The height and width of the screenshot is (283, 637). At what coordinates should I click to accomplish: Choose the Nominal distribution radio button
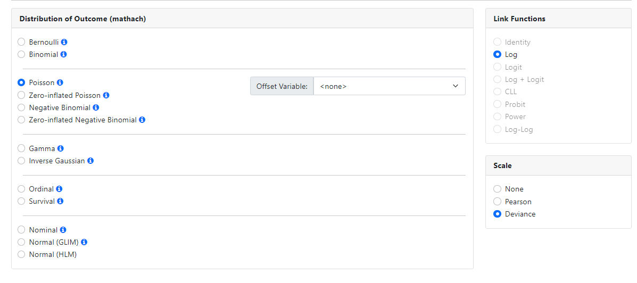click(x=21, y=230)
